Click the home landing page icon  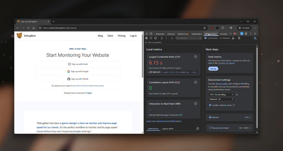point(172,38)
